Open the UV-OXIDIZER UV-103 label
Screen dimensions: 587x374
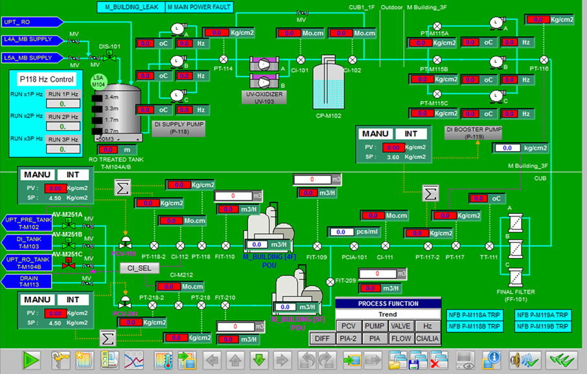tap(266, 97)
